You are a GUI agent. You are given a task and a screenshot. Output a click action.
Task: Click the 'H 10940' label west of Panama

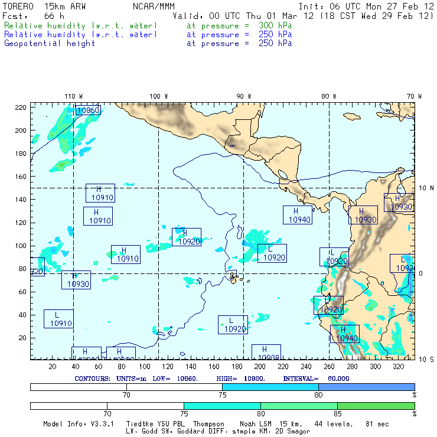tap(298, 215)
